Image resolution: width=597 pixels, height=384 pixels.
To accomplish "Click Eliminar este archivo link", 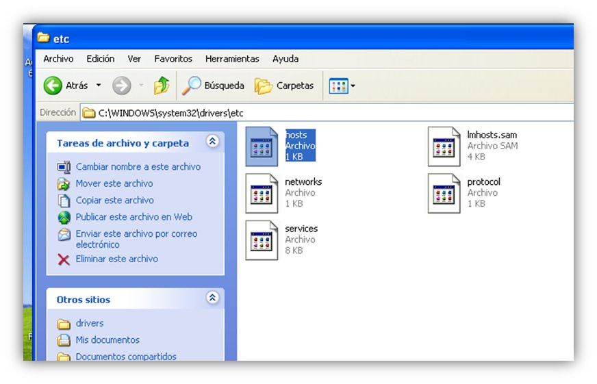I will click(x=116, y=259).
